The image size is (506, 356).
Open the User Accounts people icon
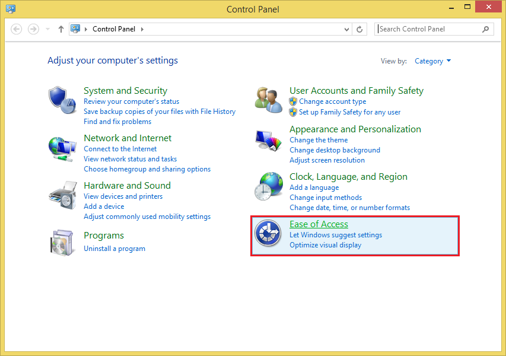point(269,100)
